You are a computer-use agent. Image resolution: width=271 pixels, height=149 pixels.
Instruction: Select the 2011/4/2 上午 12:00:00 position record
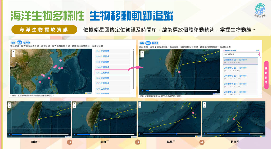[241, 69]
